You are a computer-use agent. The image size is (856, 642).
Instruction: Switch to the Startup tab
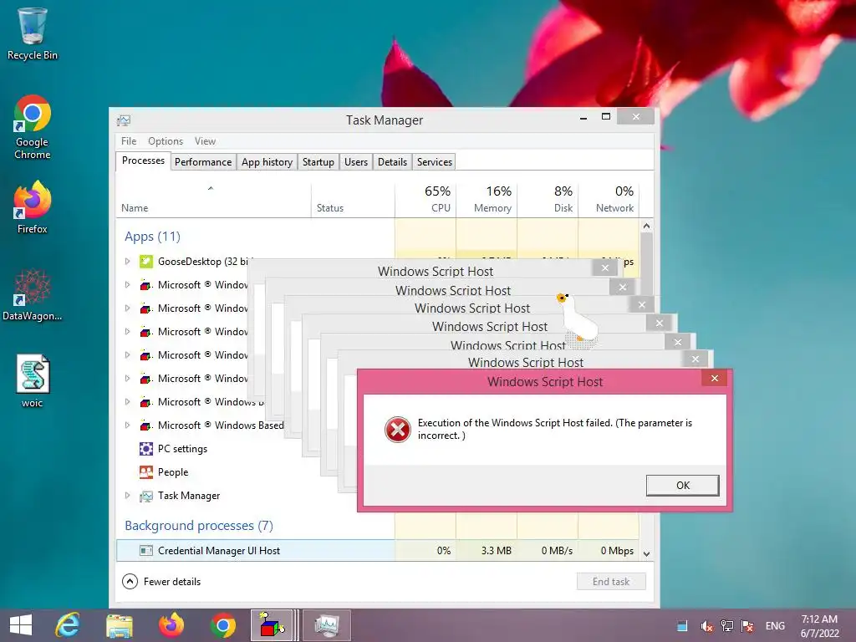pos(318,162)
